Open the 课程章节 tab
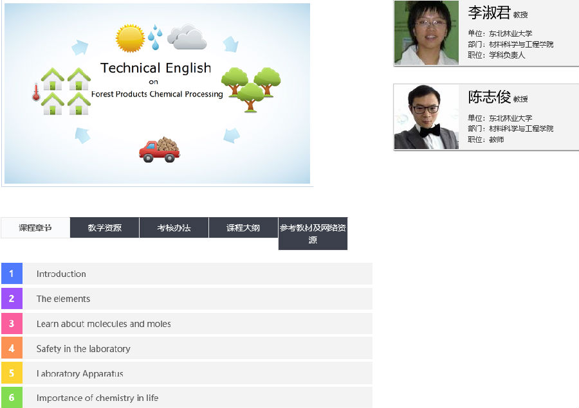The image size is (579, 408). (x=35, y=227)
